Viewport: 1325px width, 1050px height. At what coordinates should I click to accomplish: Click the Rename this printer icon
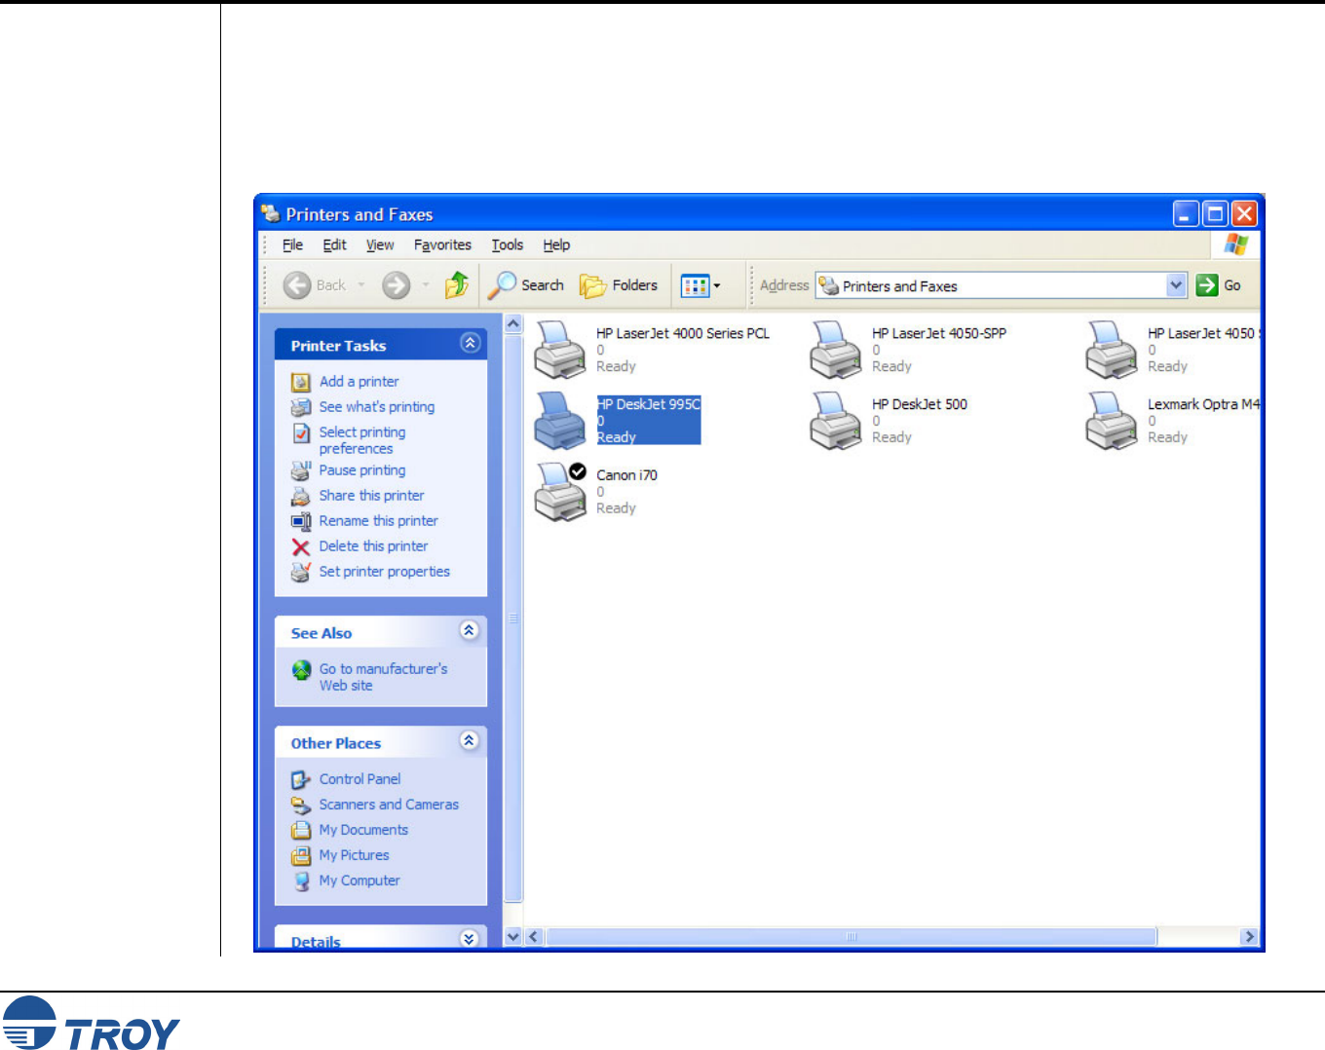301,521
